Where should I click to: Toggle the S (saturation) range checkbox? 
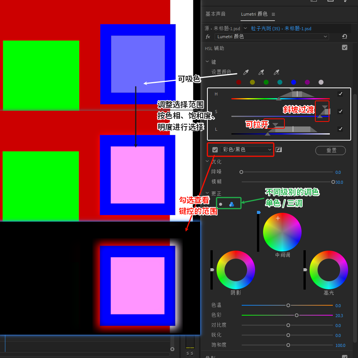tap(340, 111)
